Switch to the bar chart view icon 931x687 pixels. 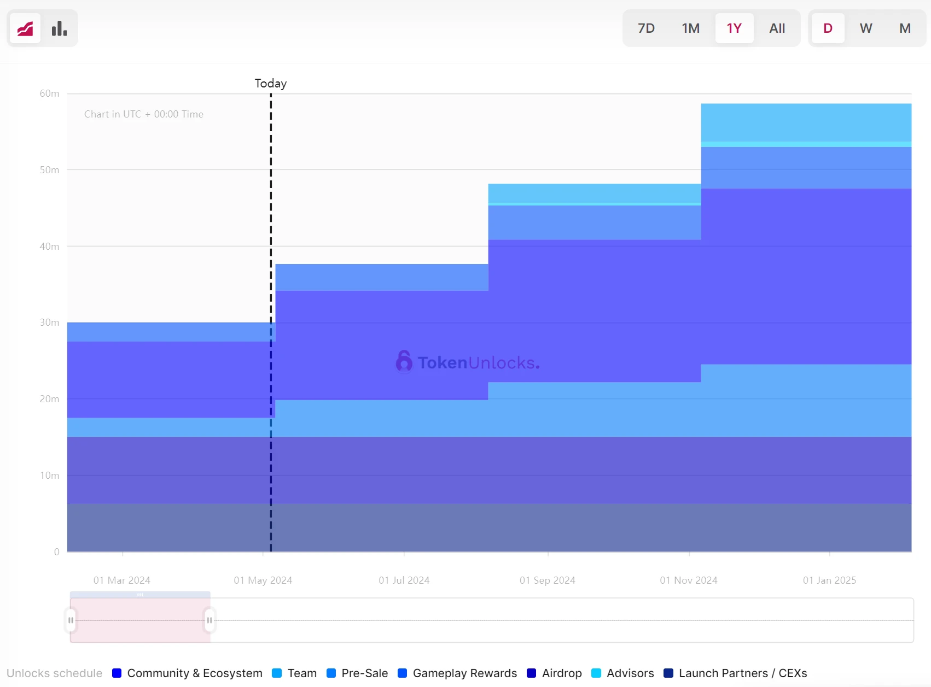click(x=59, y=28)
